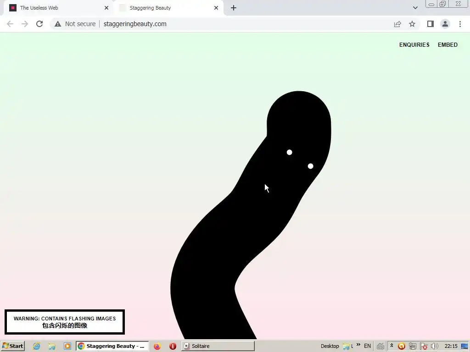The image size is (470, 352).
Task: Show hidden system tray icons
Action: click(x=392, y=346)
